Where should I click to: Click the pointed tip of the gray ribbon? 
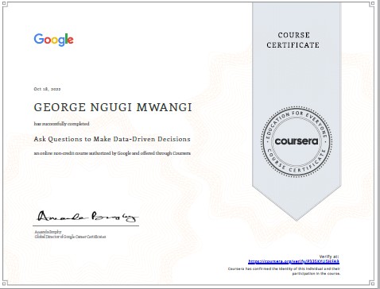click(297, 217)
